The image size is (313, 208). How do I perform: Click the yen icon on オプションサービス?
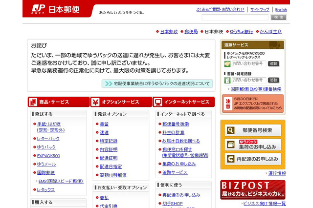[95, 102]
